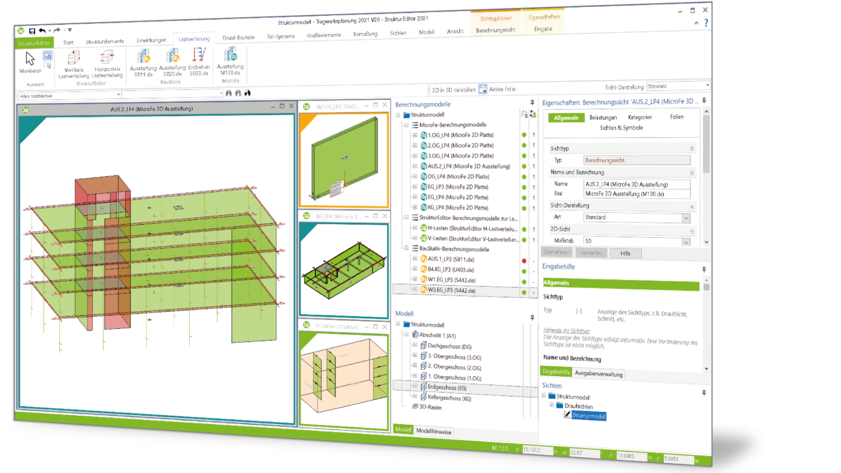Collapse BauStatik-Berechnungsmodelle tree node

coord(406,248)
